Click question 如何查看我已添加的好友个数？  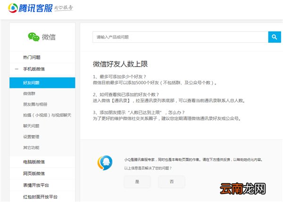[126, 94]
